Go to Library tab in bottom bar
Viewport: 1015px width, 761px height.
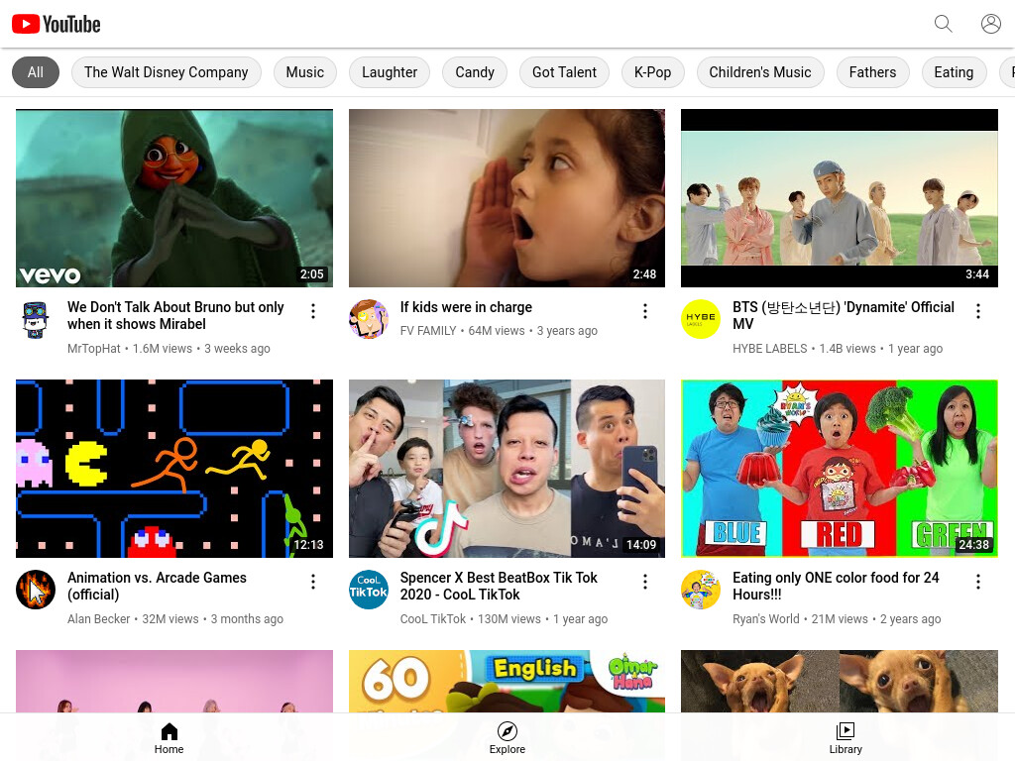(846, 738)
